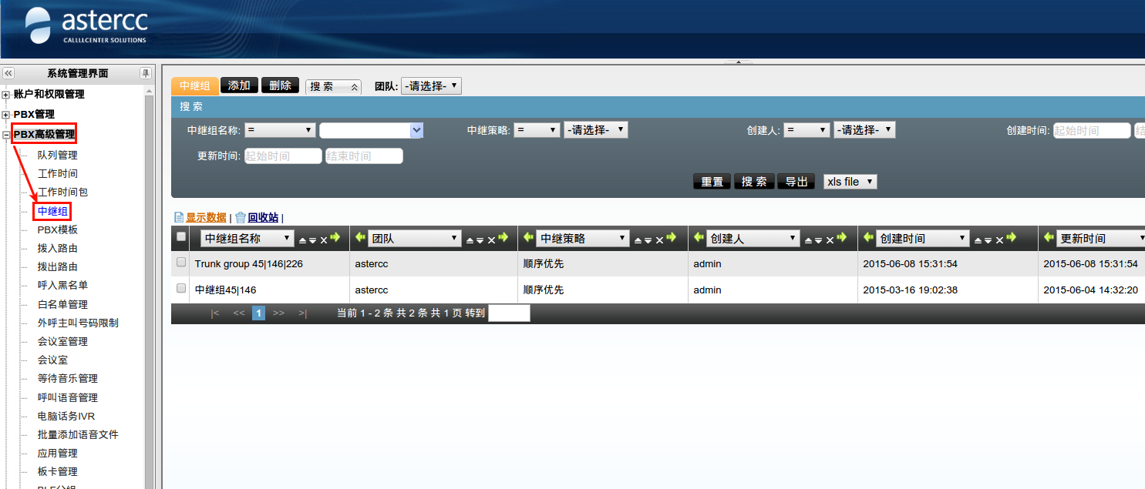Tick the checkbox for 中继组45|146 row
1145x489 pixels.
(x=181, y=289)
